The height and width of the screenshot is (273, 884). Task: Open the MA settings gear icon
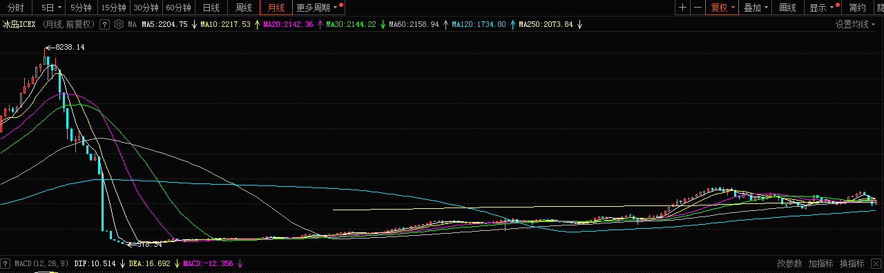point(119,25)
